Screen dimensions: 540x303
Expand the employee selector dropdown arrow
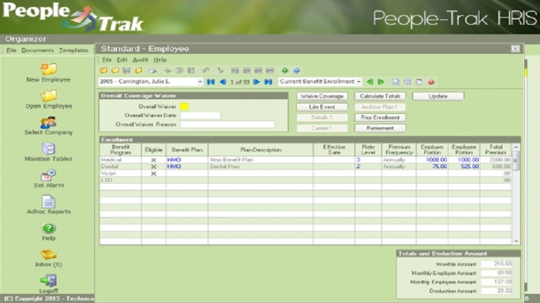click(200, 82)
